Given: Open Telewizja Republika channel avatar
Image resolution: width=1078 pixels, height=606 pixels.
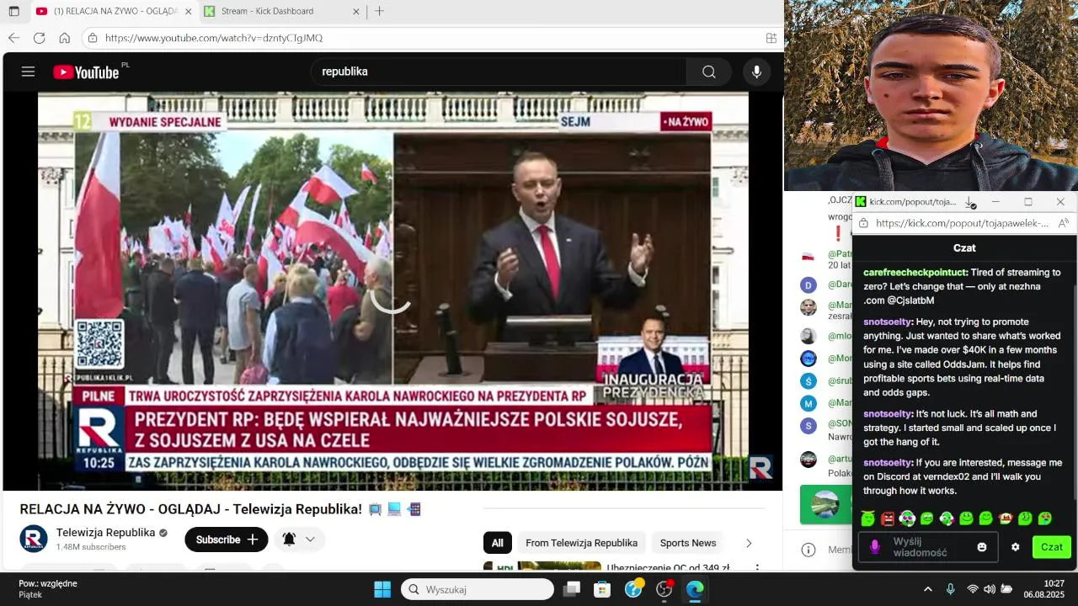Looking at the screenshot, I should pos(34,539).
